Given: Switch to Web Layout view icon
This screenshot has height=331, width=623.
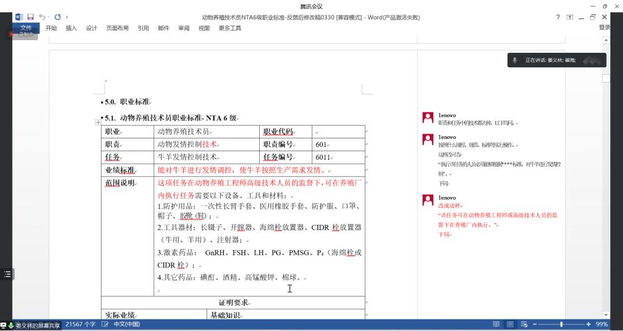Looking at the screenshot, I should click(524, 324).
